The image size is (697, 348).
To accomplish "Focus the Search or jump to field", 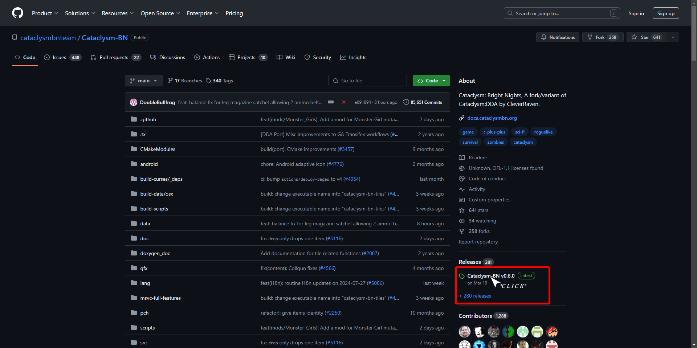I will [561, 13].
